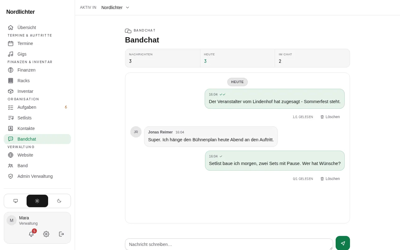
Task: Navigate to Setlists in the sidebar
Action: pyautogui.click(x=37, y=118)
